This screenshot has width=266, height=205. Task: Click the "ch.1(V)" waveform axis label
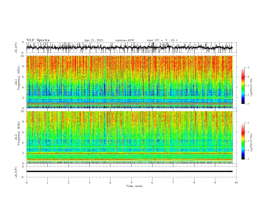(16, 48)
